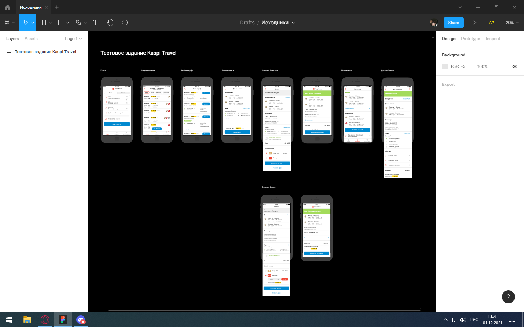Open the 20% zoom dropdown
Image resolution: width=524 pixels, height=327 pixels.
(x=512, y=23)
